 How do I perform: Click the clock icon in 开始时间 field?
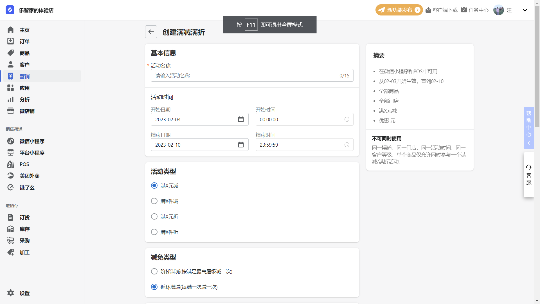coord(347,119)
